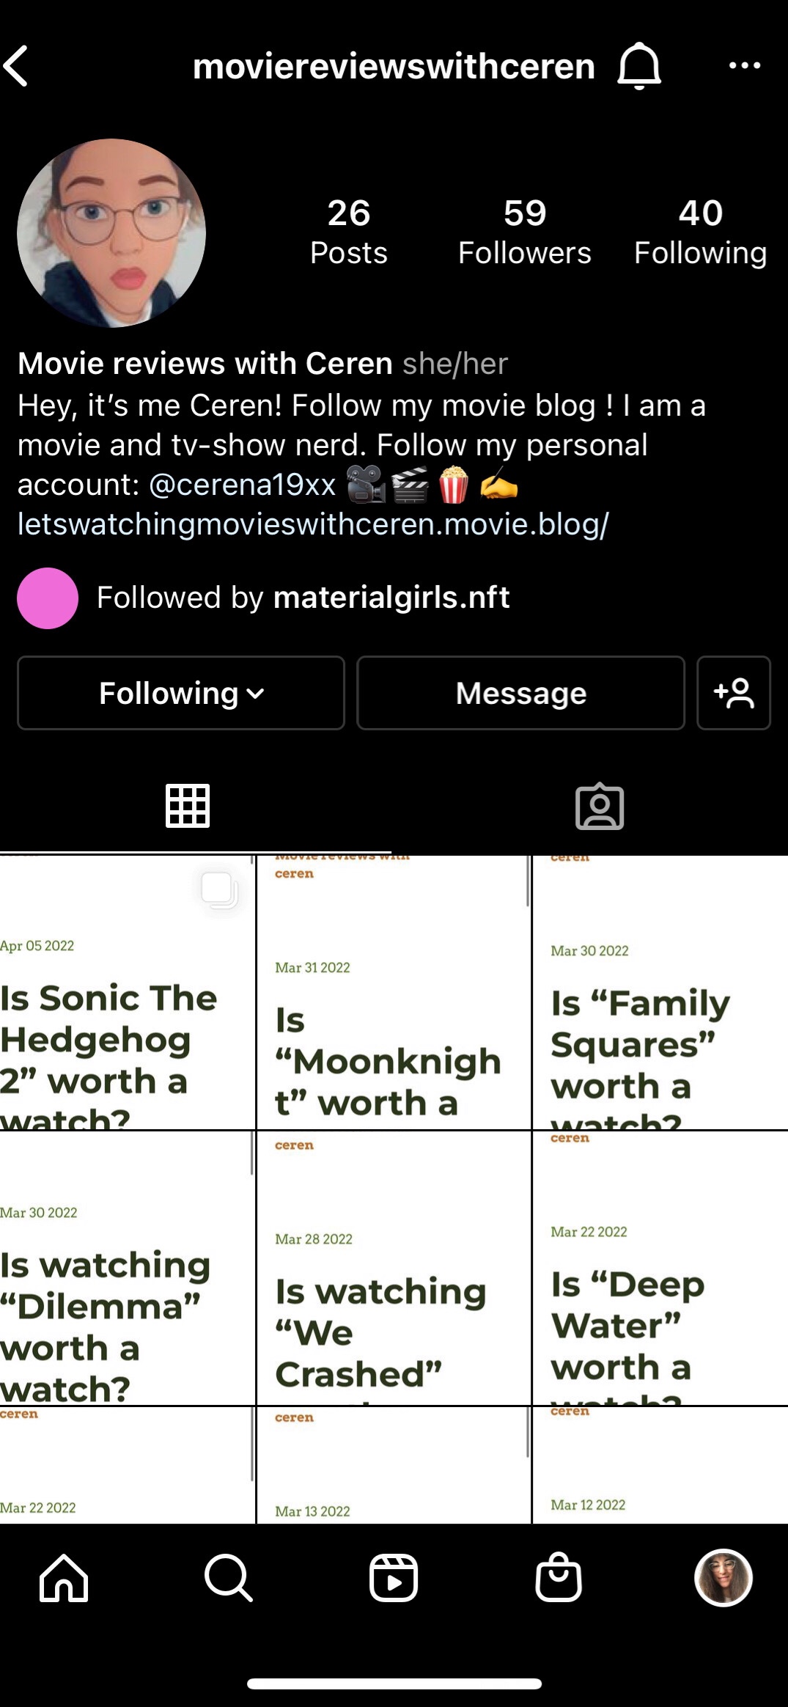Switch to the tagged photos tab
This screenshot has height=1707, width=788.
pyautogui.click(x=599, y=807)
